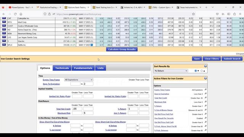Click the Save button
This screenshot has width=244, height=137.
197,59
